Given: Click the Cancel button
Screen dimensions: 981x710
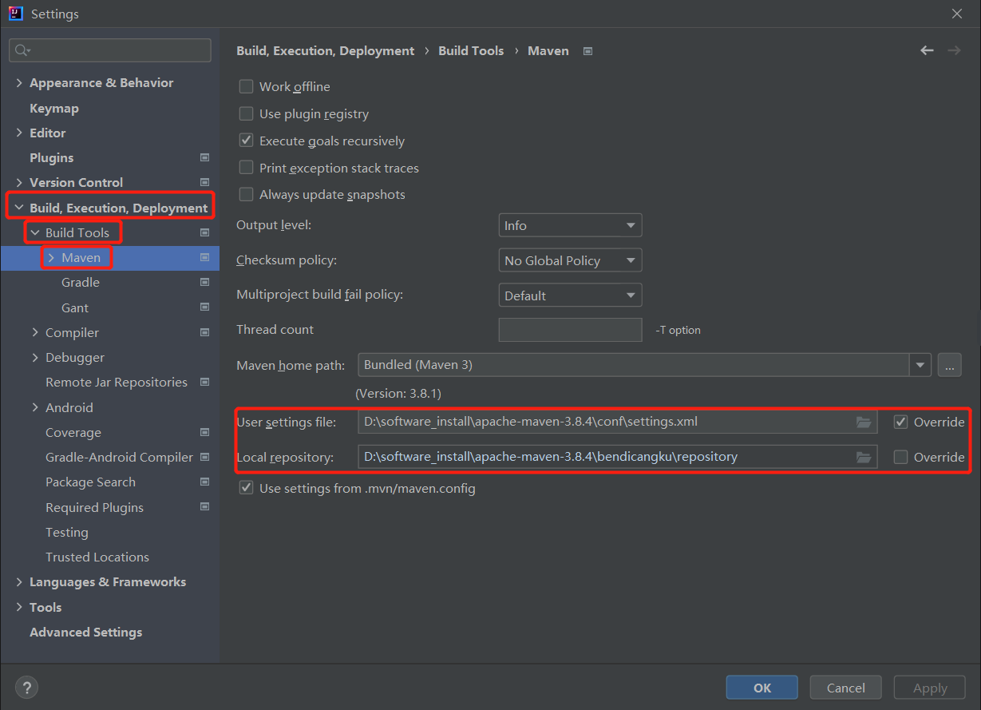Looking at the screenshot, I should point(845,688).
